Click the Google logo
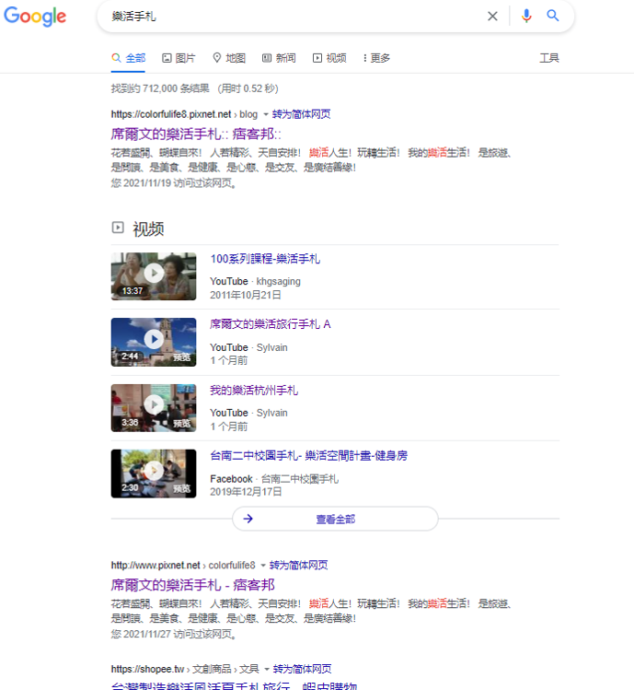634x690 pixels. [35, 17]
